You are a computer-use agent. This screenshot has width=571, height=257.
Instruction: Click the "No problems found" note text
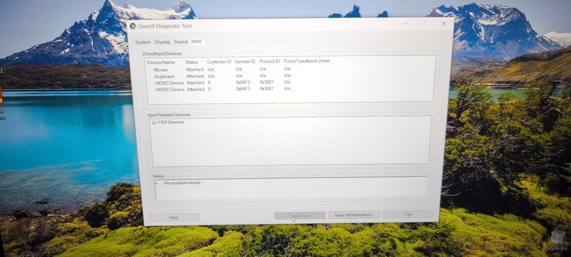click(183, 183)
